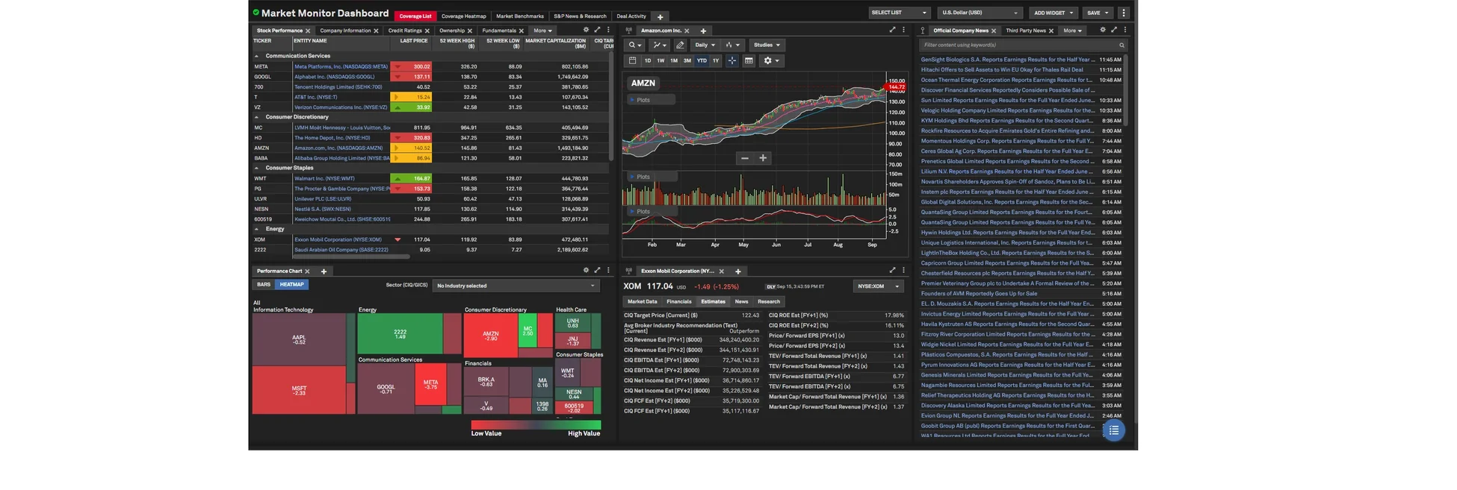Set chart range to 1M

click(x=674, y=60)
